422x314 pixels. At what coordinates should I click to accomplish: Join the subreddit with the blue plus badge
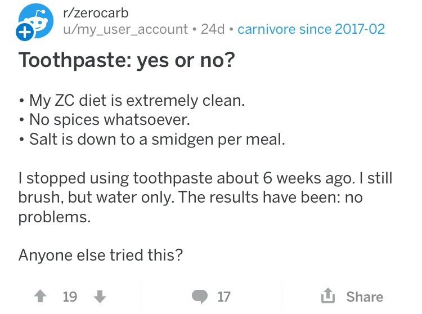(24, 34)
